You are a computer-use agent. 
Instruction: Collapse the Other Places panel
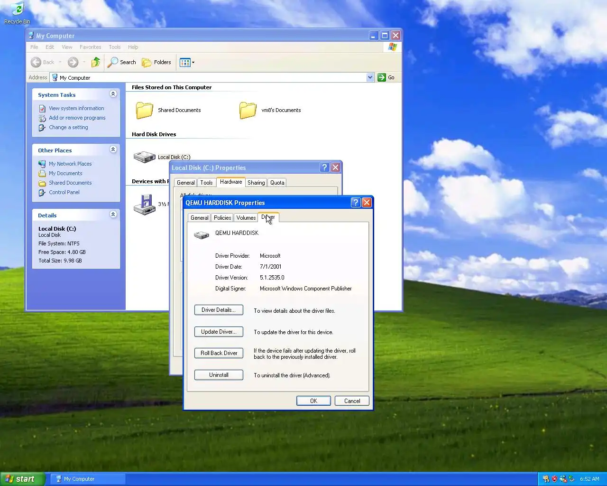pyautogui.click(x=113, y=150)
